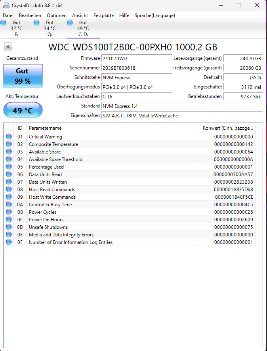
Task: Click the Rohwert column header
Action: [x=228, y=128]
